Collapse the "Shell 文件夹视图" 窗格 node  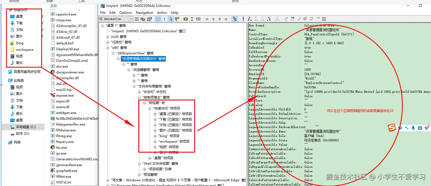(139, 164)
